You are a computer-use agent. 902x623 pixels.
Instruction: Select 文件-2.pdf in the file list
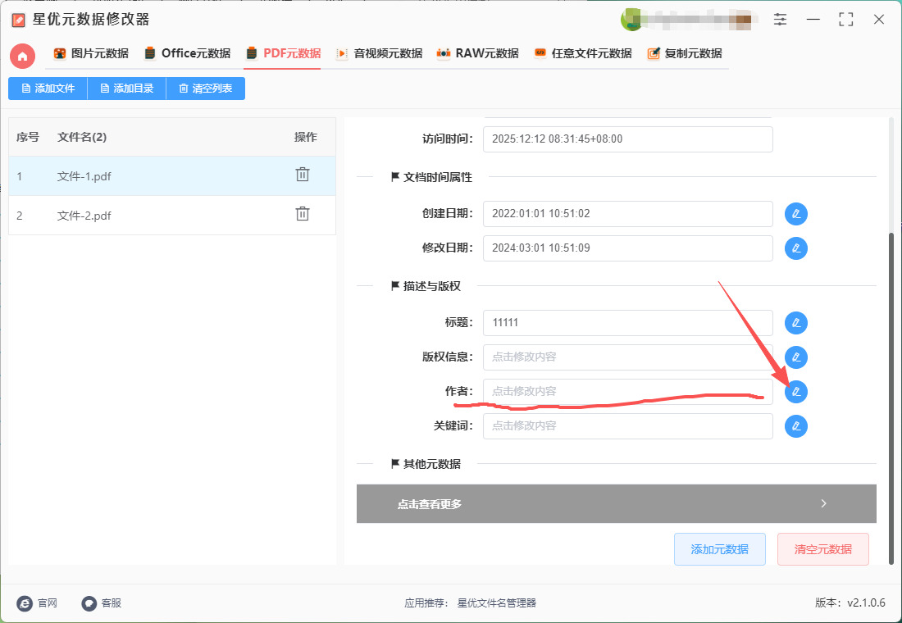click(172, 215)
